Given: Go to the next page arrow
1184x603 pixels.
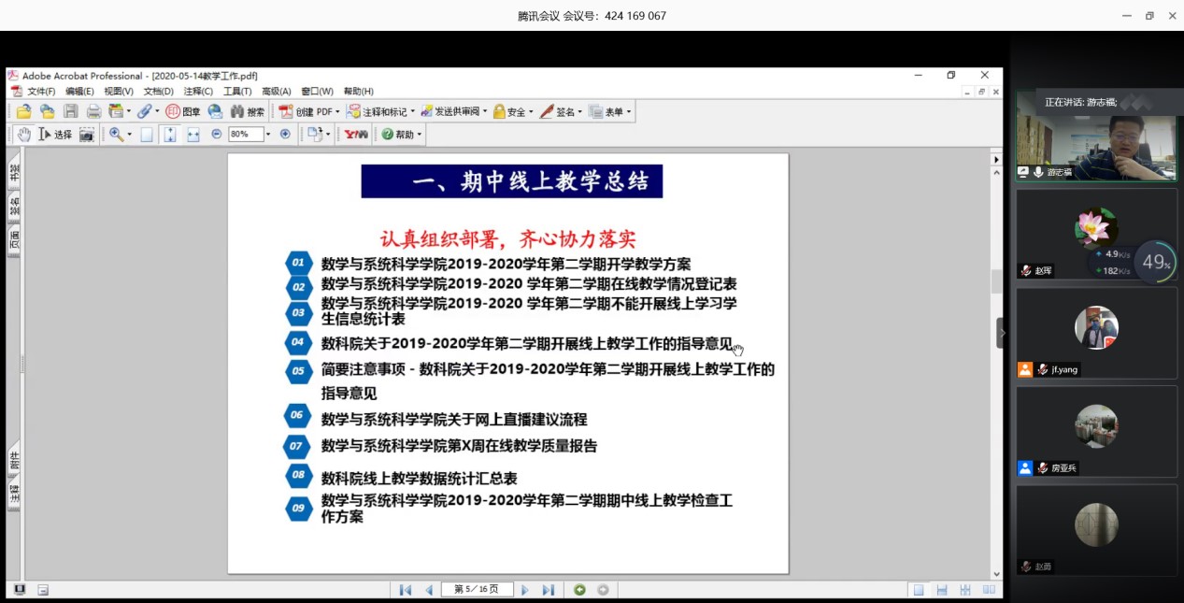Looking at the screenshot, I should point(525,590).
